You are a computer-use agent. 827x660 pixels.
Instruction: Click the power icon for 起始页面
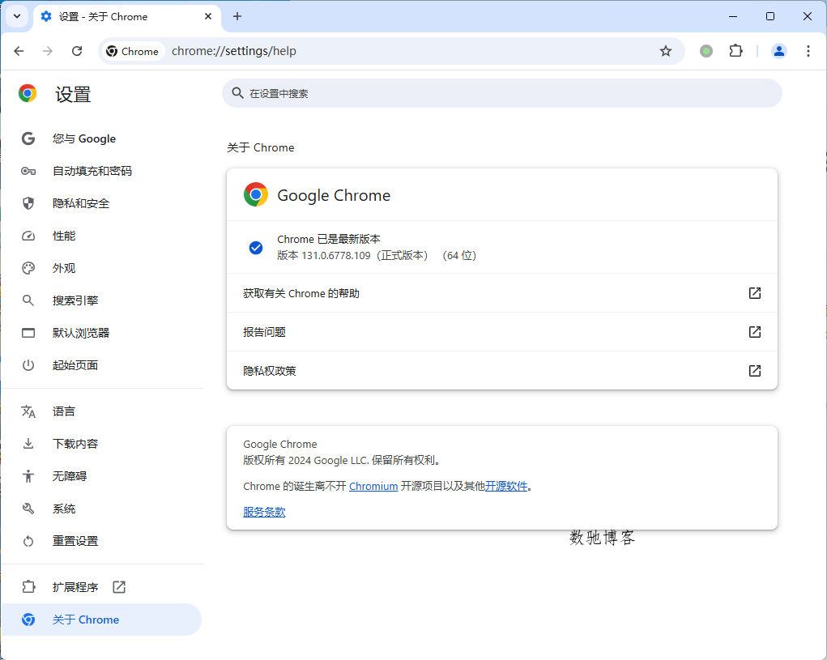tap(28, 365)
